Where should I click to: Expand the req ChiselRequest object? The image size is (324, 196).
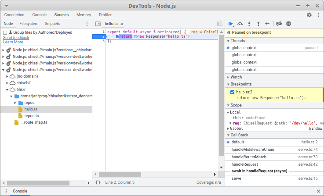(231, 123)
